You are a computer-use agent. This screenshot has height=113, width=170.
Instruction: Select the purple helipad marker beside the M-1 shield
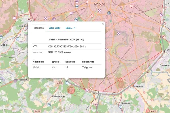coord(14,18)
